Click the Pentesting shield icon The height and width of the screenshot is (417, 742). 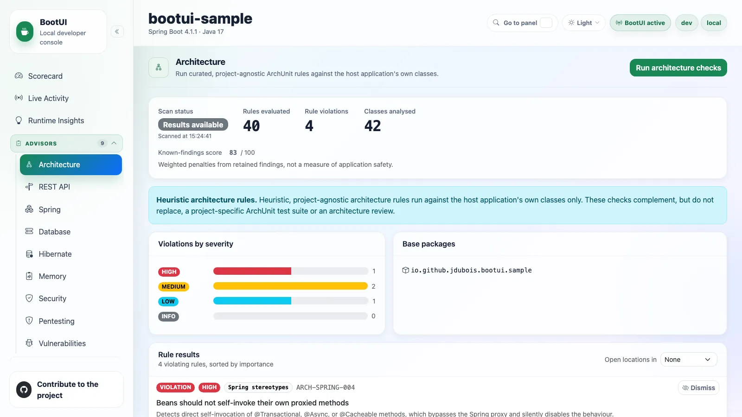click(29, 321)
